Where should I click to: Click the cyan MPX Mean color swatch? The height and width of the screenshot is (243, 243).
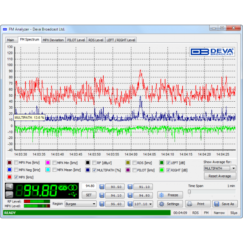tap(48, 170)
